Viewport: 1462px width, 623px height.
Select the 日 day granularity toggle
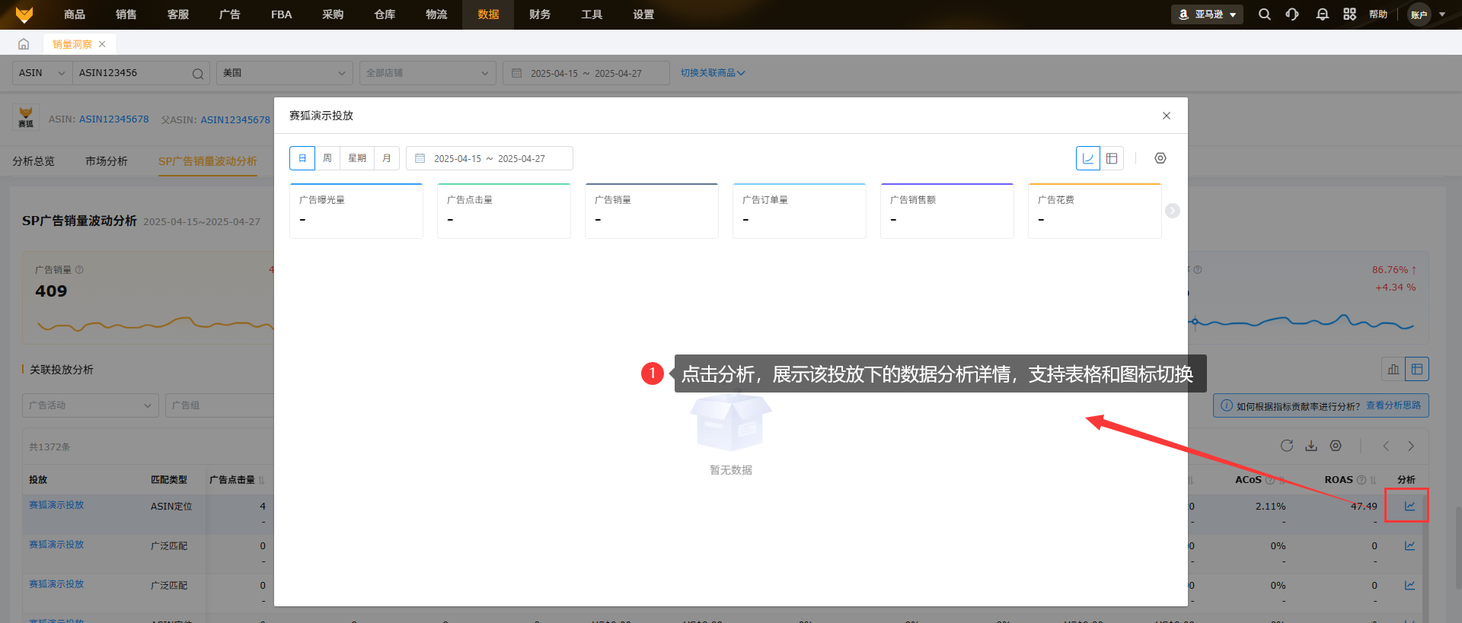[302, 158]
